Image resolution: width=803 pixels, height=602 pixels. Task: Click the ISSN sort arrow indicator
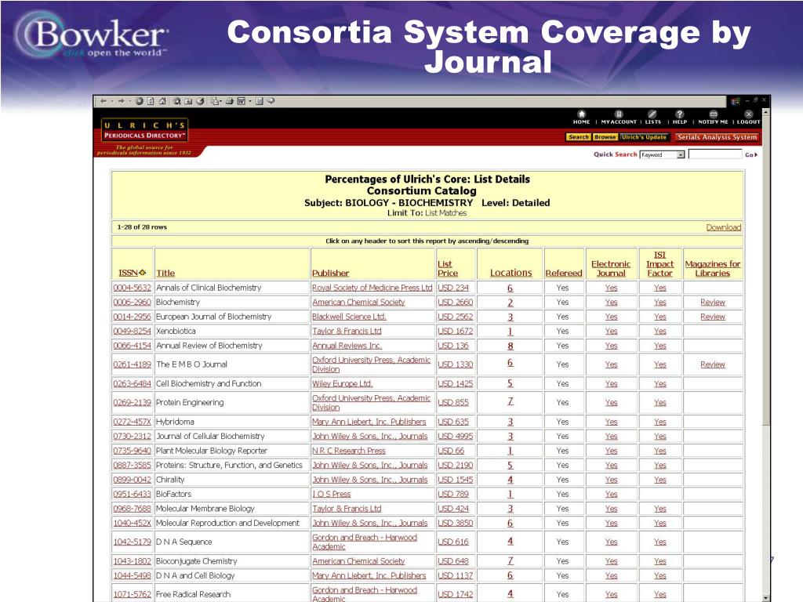coord(143,272)
